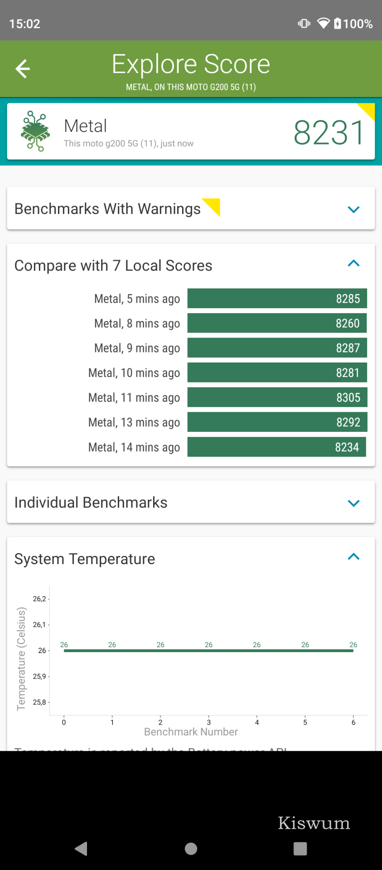382x870 pixels.
Task: Tap 'METAL, ON THIS MOTO G200 5G (11)' subtitle
Action: [191, 87]
